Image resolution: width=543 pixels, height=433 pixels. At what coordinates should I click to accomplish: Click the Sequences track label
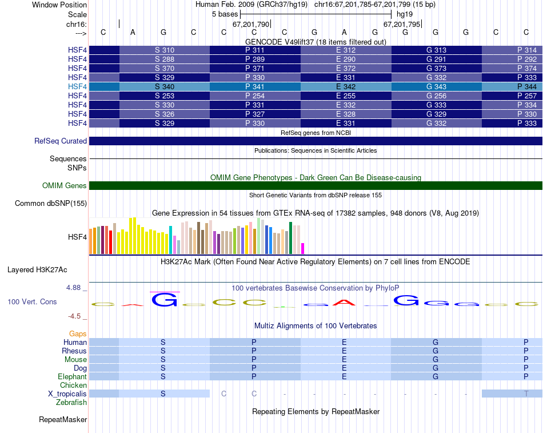point(68,159)
